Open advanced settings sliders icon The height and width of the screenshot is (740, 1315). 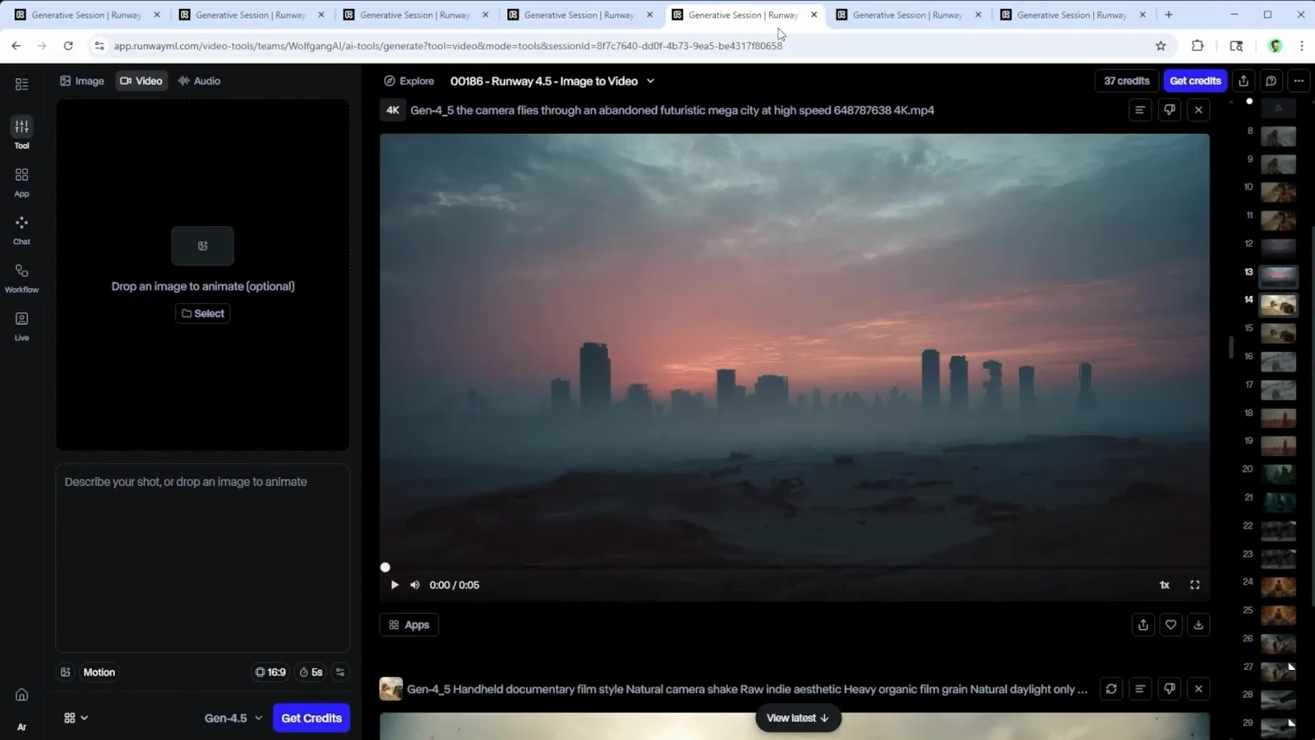tap(340, 673)
